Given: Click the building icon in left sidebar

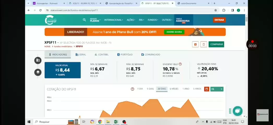Looking at the screenshot, I should (38, 60).
